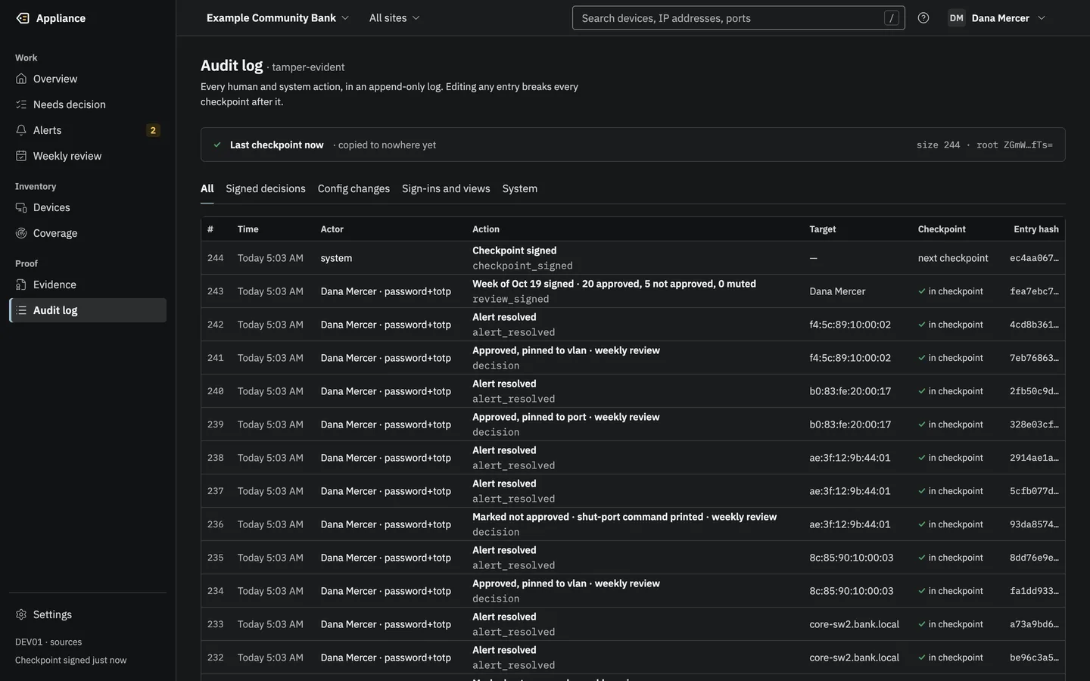Viewport: 1090px width, 681px height.
Task: Switch to the Signed decisions tab
Action: coord(266,188)
